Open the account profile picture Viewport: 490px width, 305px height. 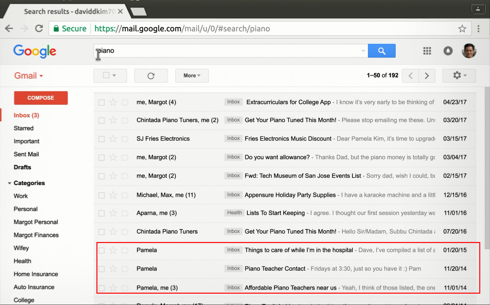click(x=469, y=51)
